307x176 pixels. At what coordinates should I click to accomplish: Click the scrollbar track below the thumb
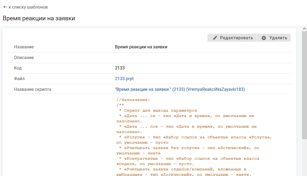click(304, 158)
